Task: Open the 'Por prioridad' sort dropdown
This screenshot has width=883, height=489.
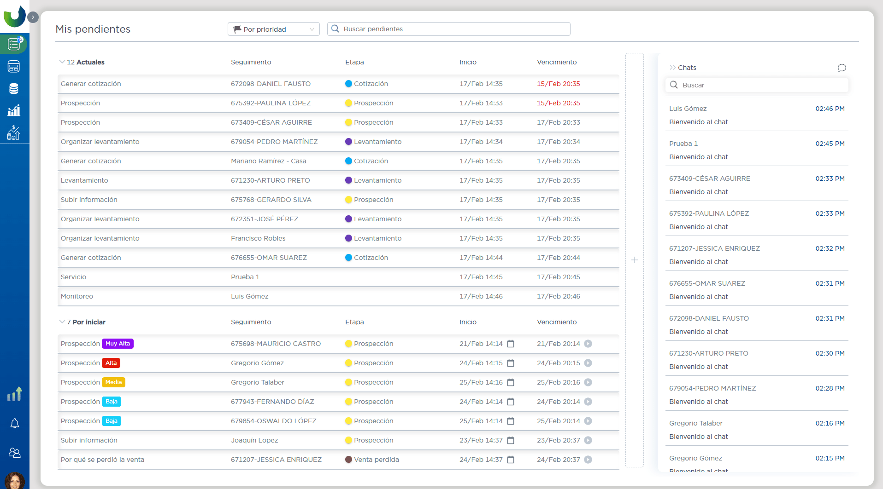Action: coord(273,29)
